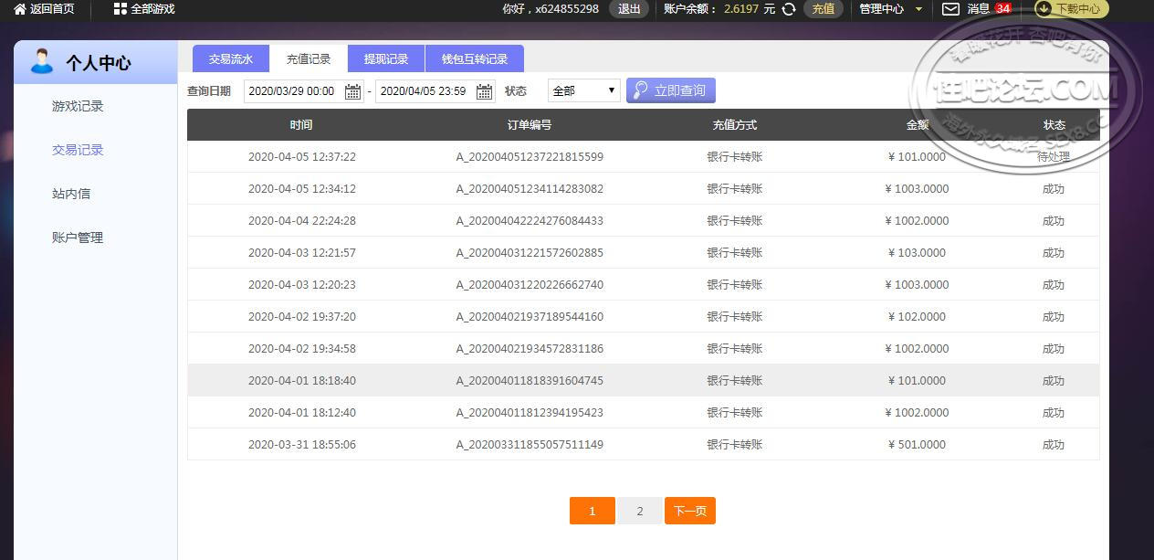Screen dimensions: 1154x560
Task: Click the download arrow icon in 下载中心
Action: click(x=1044, y=9)
